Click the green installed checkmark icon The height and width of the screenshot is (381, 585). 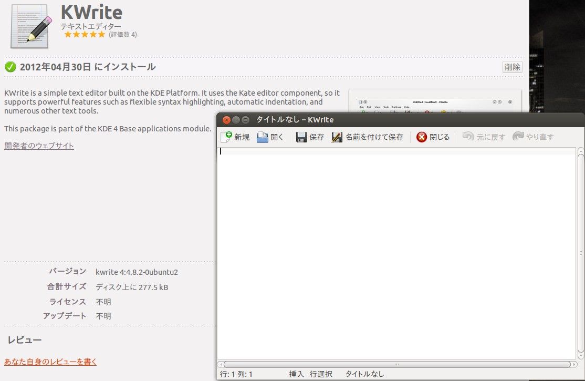10,67
